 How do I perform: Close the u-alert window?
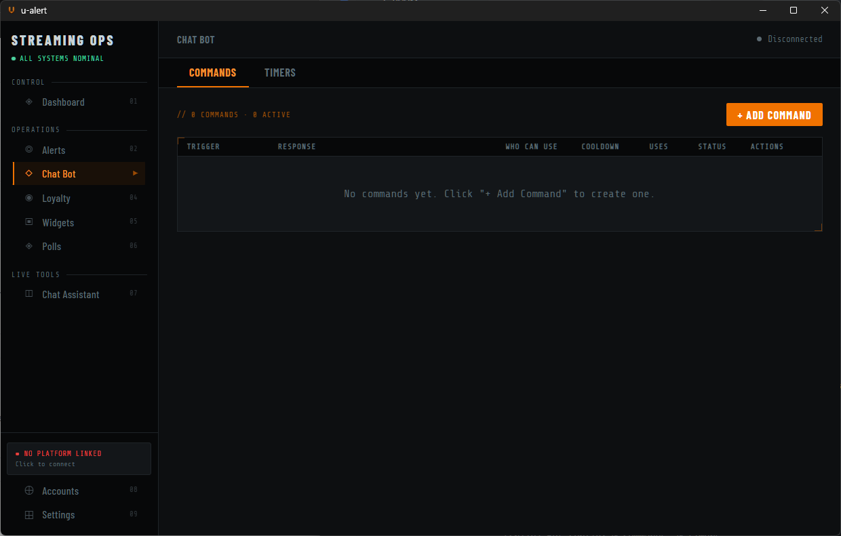point(825,10)
